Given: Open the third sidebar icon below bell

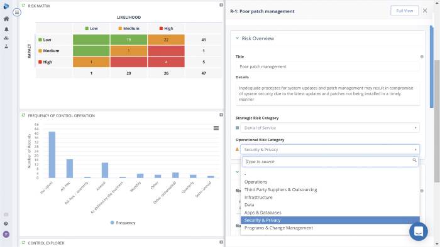Looking at the screenshot, I should click(6, 38).
